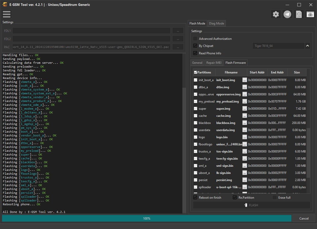The image size is (317, 229).
Task: Browse file for dtbo.img row
Action: click(x=245, y=87)
